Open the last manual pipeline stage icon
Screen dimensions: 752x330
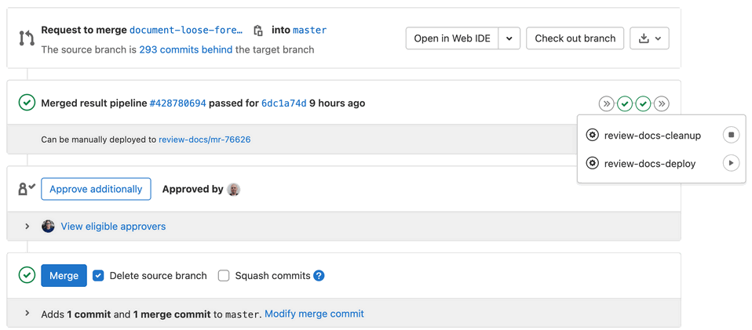pyautogui.click(x=662, y=103)
